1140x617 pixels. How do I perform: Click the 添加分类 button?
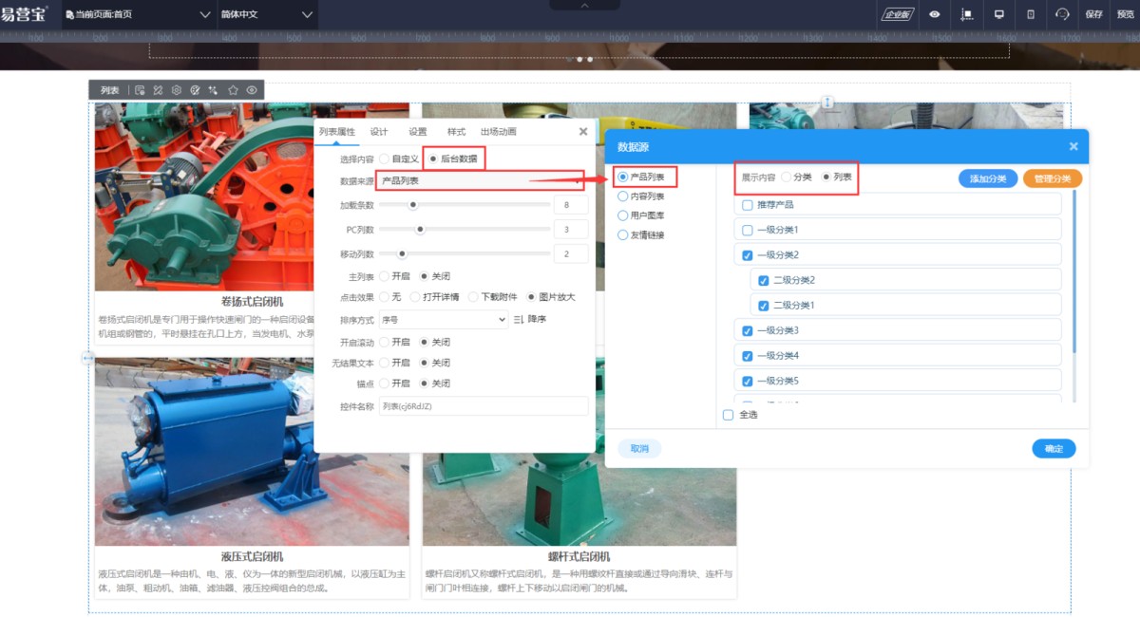coord(987,178)
